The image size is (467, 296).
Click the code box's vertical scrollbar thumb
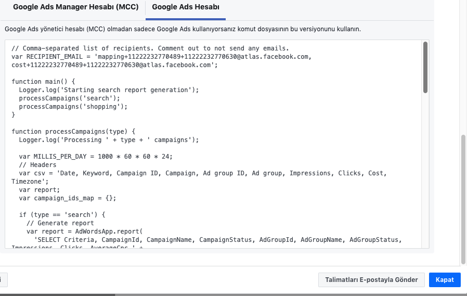(x=425, y=67)
